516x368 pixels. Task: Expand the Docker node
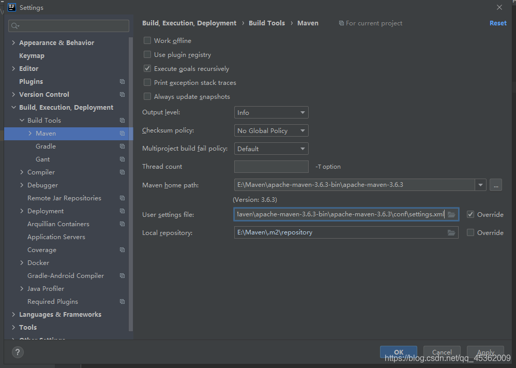(x=22, y=262)
